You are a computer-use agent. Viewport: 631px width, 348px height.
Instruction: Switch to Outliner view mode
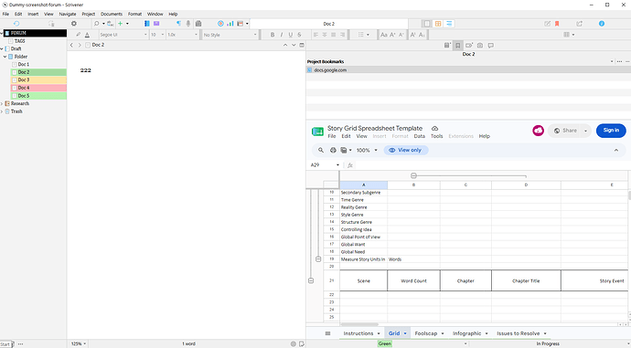[449, 24]
